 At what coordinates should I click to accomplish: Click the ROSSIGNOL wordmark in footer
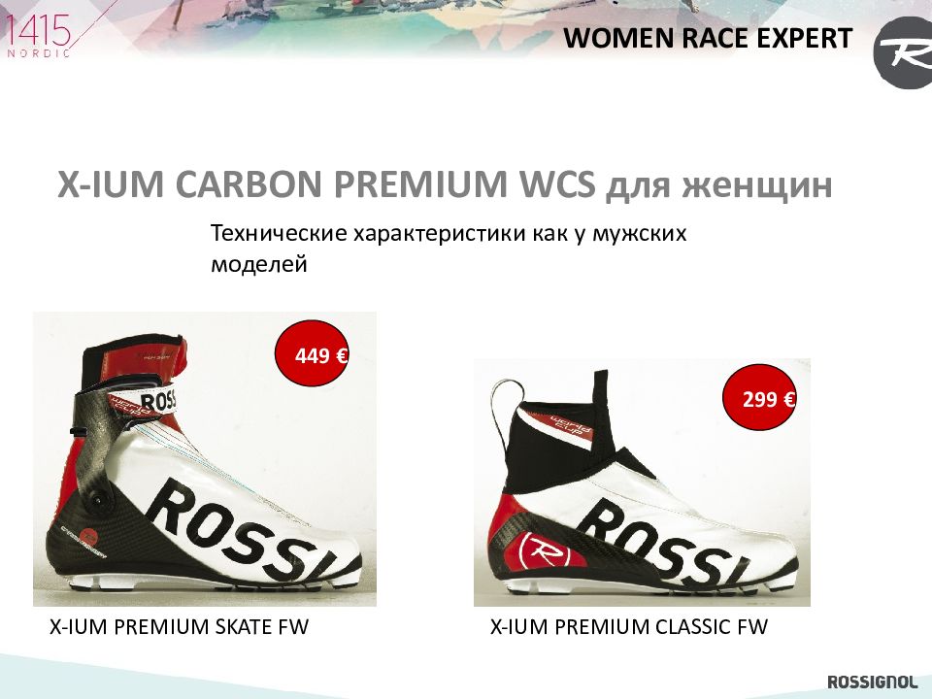(x=873, y=682)
